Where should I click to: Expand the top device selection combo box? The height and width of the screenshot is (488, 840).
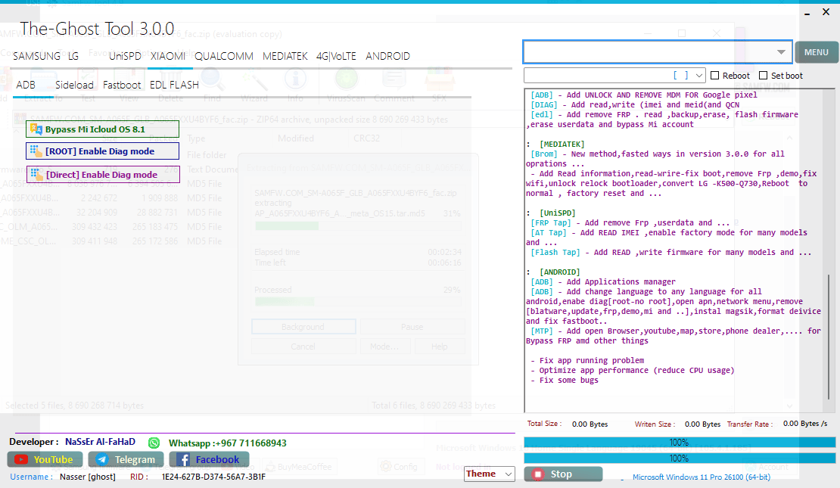pos(781,52)
